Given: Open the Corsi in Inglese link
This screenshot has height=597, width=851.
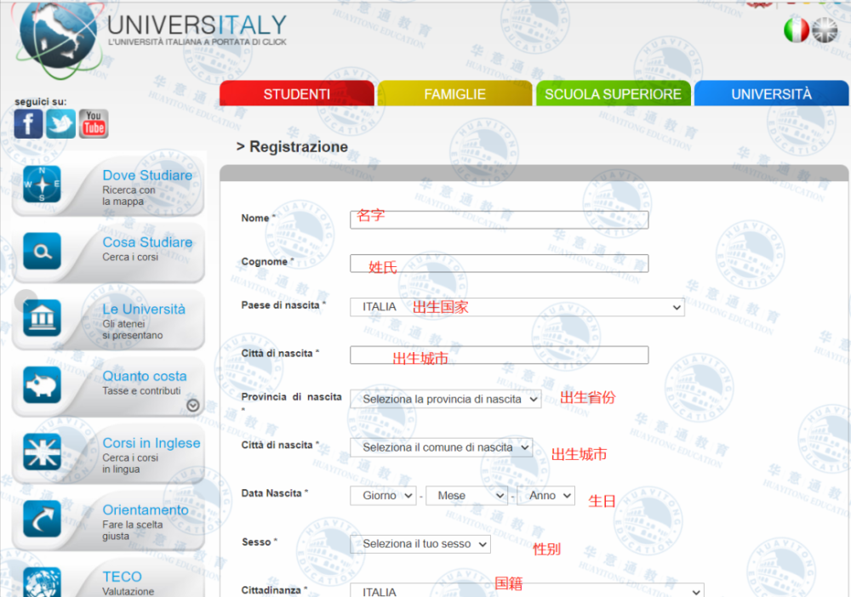Looking at the screenshot, I should pyautogui.click(x=151, y=443).
